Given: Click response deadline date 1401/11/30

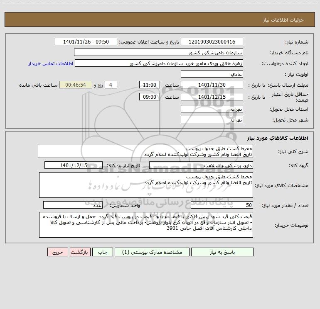Looking at the screenshot, I should (212, 85).
